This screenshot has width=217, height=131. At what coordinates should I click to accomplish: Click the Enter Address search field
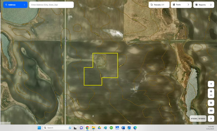coord(51,5)
